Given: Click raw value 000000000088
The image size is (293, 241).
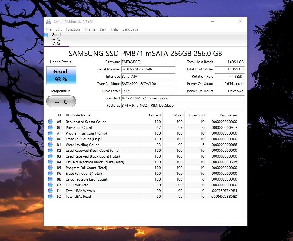Looking at the screenshot, I should [x=224, y=145].
